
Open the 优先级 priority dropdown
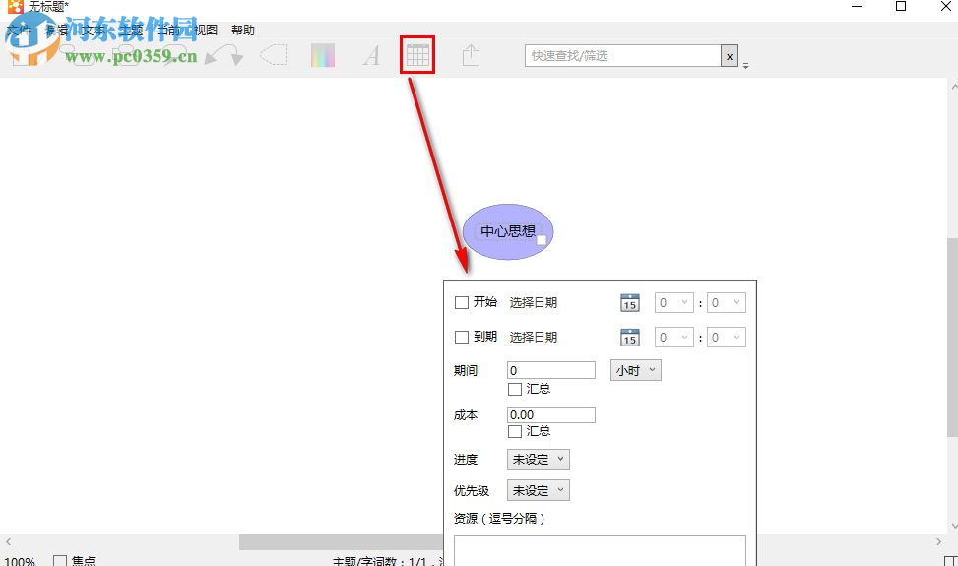539,490
